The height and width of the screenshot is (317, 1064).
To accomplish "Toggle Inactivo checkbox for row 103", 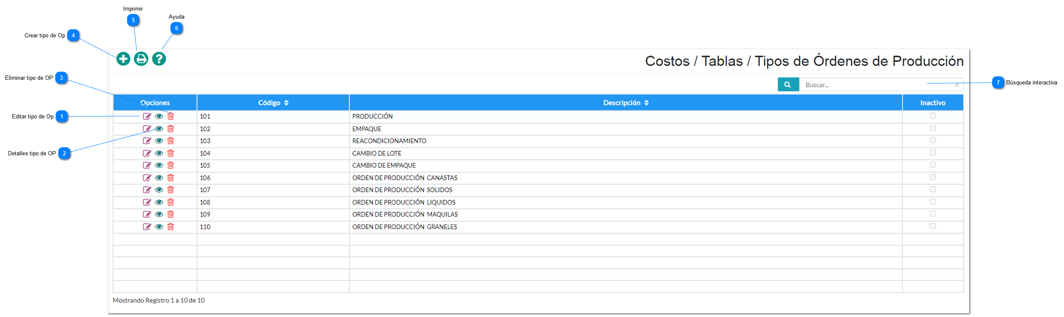I will coord(933,140).
